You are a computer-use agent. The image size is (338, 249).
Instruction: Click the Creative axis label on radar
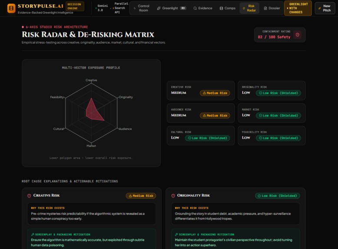pyautogui.click(x=91, y=80)
